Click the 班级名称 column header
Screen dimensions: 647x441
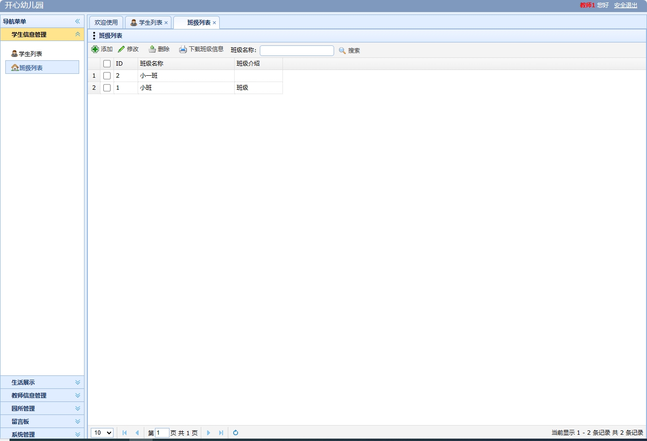[x=186, y=64]
